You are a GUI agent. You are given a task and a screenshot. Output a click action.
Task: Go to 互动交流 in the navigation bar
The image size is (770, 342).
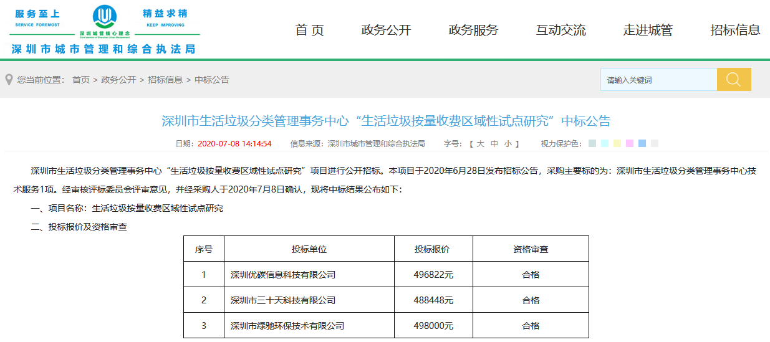coord(561,30)
